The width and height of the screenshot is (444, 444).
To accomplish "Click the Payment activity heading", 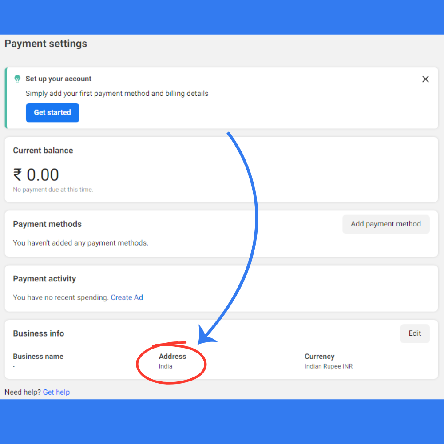I will 44,279.
